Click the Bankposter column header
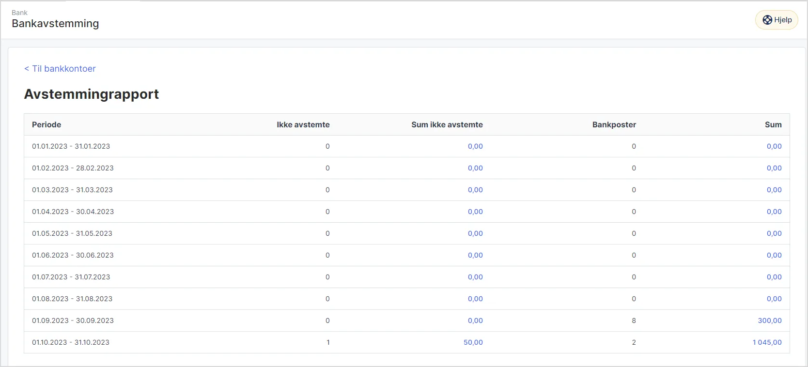This screenshot has height=367, width=808. (614, 124)
